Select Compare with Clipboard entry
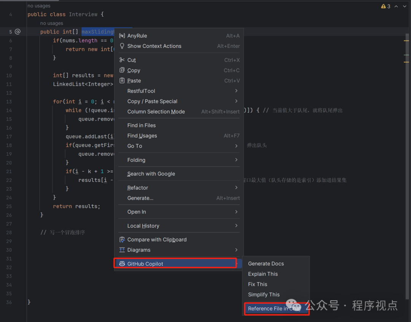This screenshot has height=322, width=411. pos(179,240)
